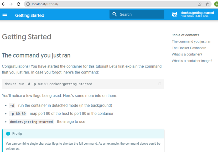This screenshot has height=152, width=218.
Task: Bookmark this page with the star
Action: coord(207,4)
